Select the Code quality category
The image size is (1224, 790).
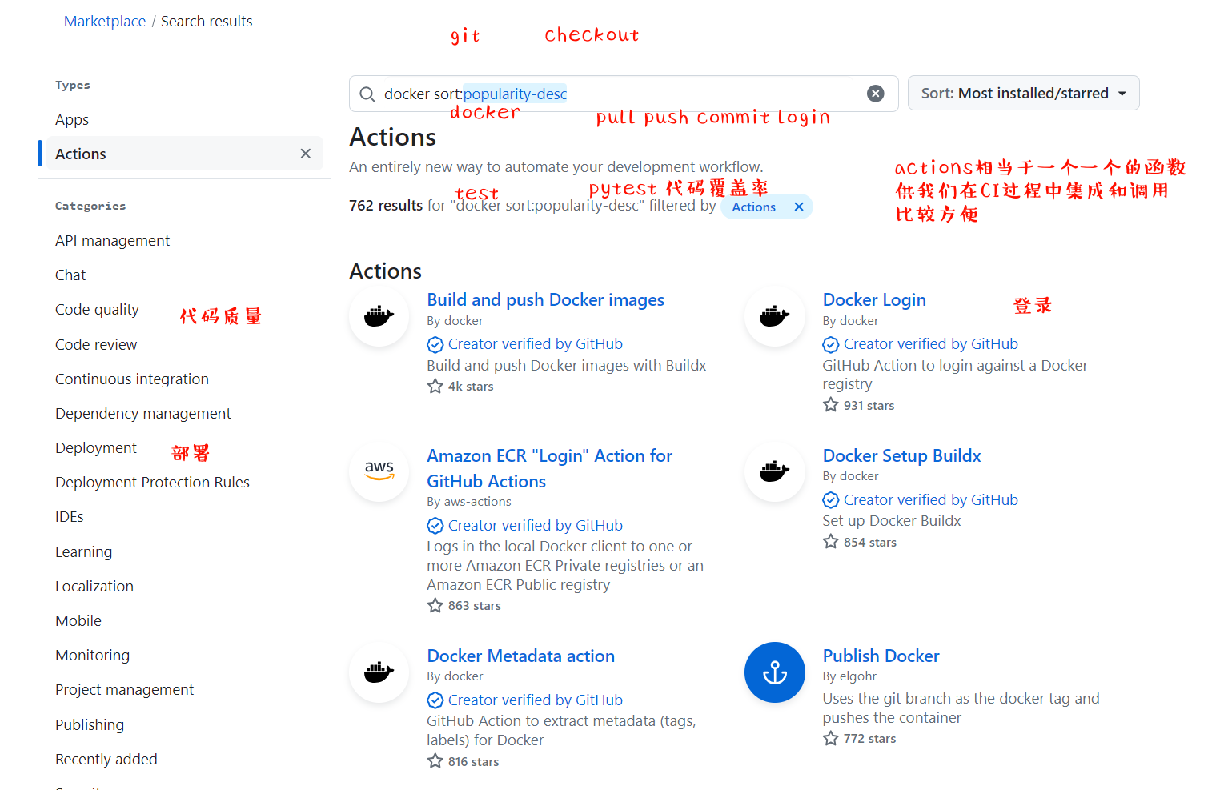tap(97, 310)
